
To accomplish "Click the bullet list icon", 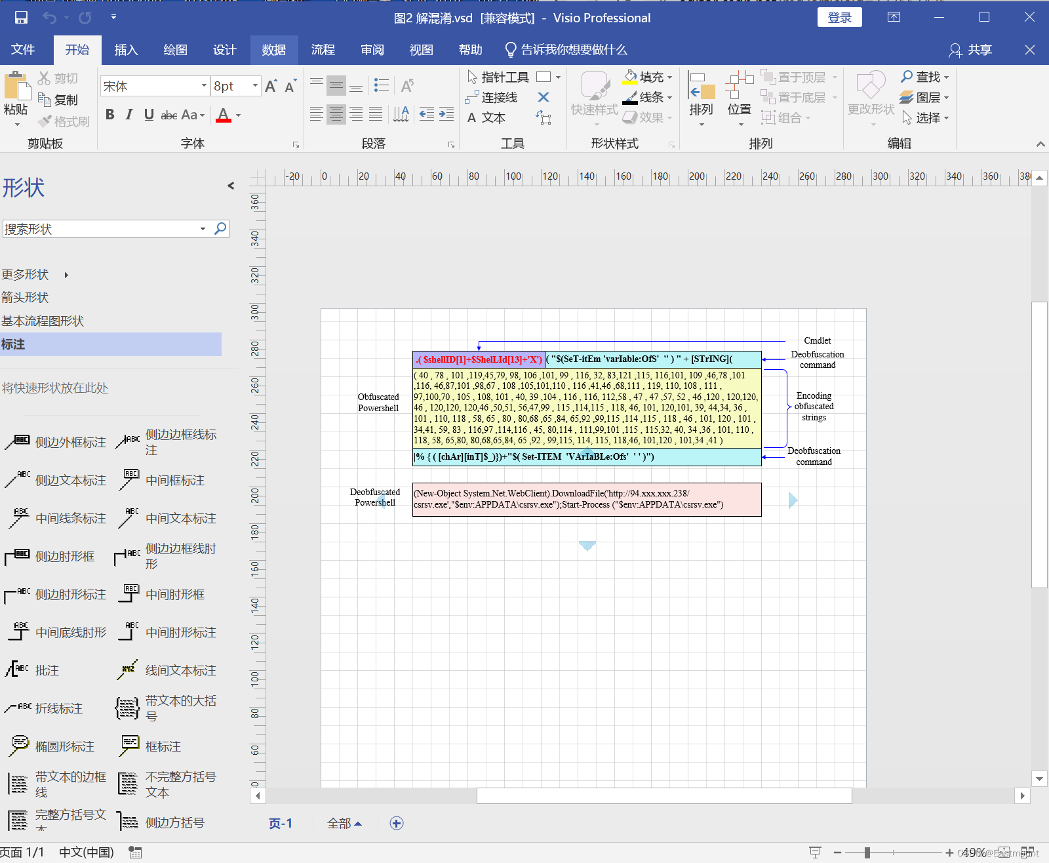I will pos(382,85).
